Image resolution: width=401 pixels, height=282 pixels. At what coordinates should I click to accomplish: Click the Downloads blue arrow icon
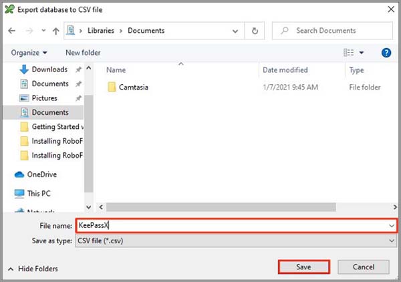click(24, 69)
